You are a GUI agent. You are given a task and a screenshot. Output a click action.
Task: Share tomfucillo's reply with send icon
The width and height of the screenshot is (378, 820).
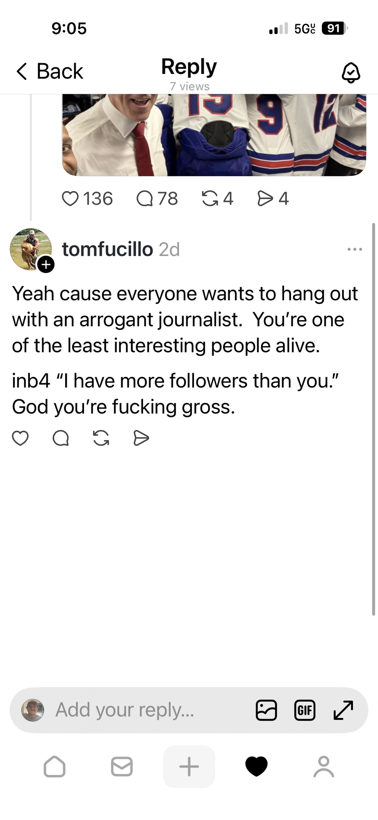tap(141, 438)
